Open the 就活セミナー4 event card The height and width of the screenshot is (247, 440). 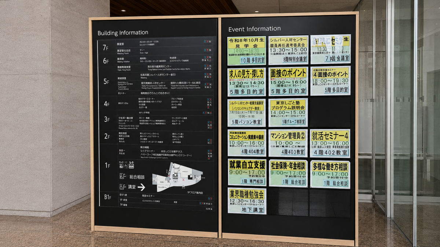(x=330, y=143)
